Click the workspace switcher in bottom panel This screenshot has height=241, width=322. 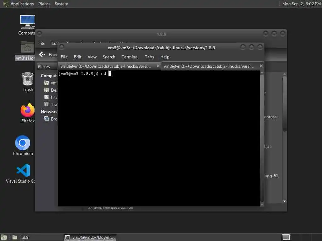tap(286, 237)
